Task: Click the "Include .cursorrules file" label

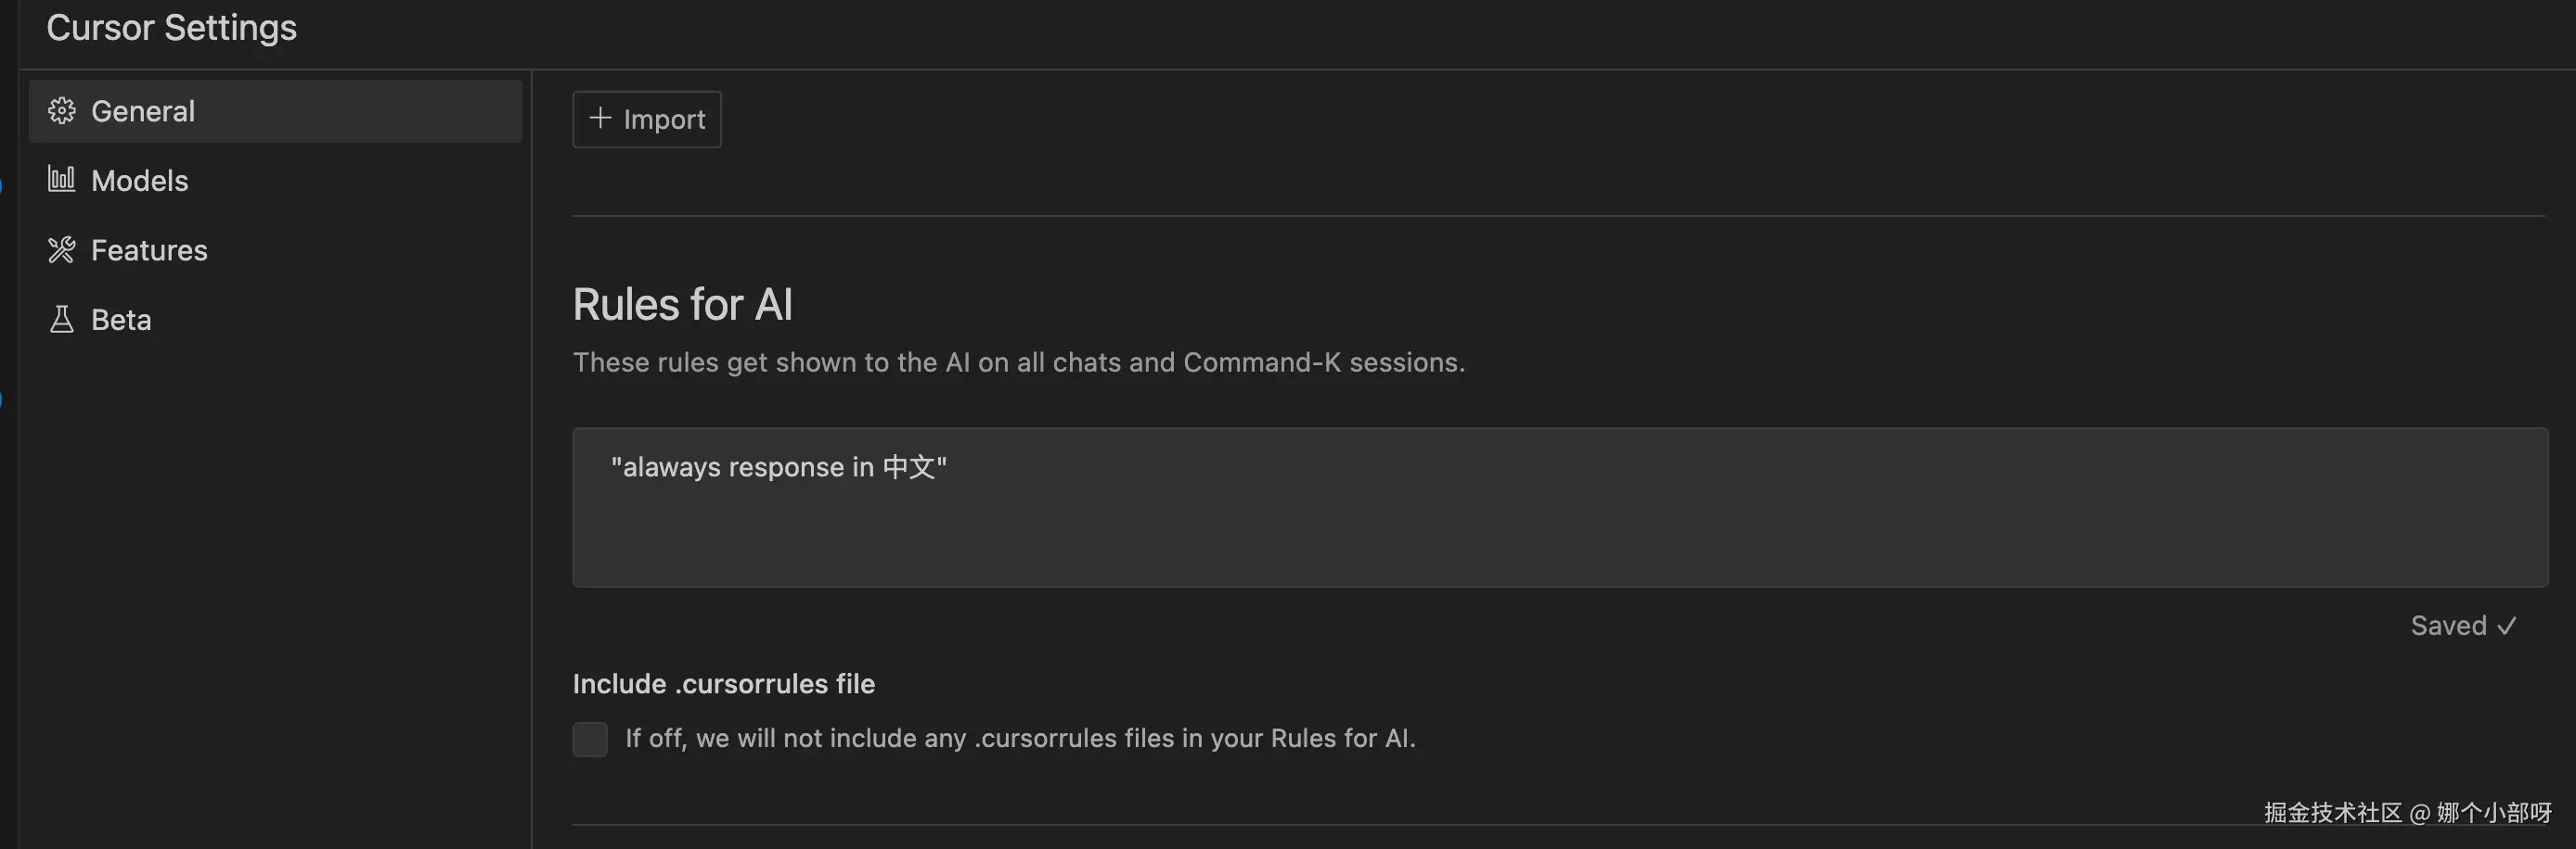Action: (x=723, y=684)
